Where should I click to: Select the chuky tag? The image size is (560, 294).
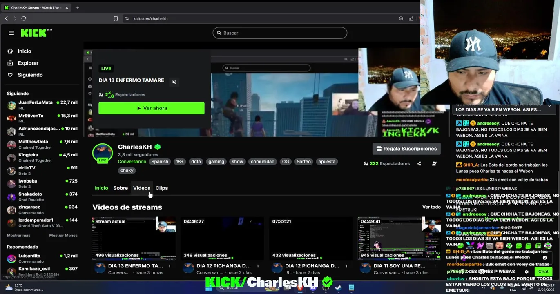(127, 171)
